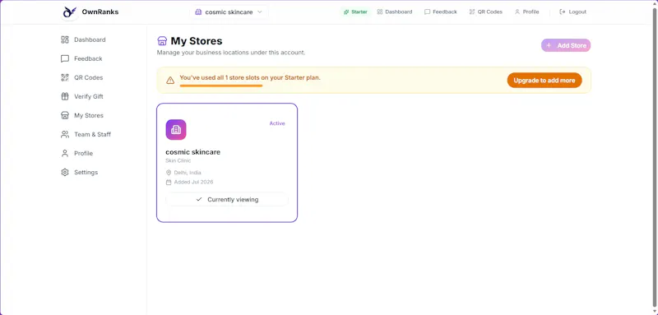
Task: Click the Starter sparkle icon
Action: (x=346, y=12)
